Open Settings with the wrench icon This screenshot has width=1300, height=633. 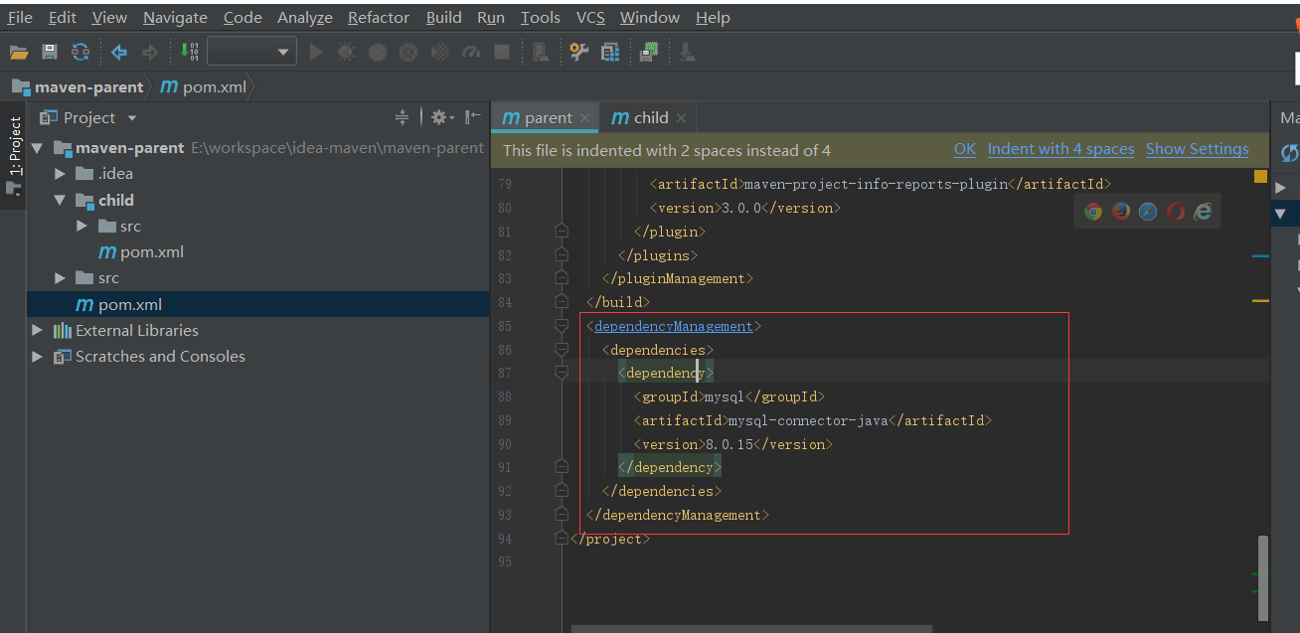tap(578, 52)
